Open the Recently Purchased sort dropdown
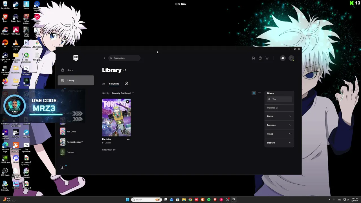361x203 pixels. pos(122,93)
